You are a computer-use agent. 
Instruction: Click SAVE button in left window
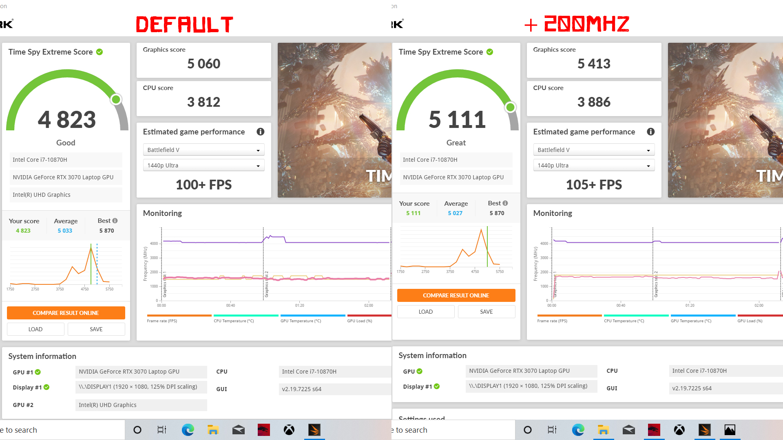point(96,329)
